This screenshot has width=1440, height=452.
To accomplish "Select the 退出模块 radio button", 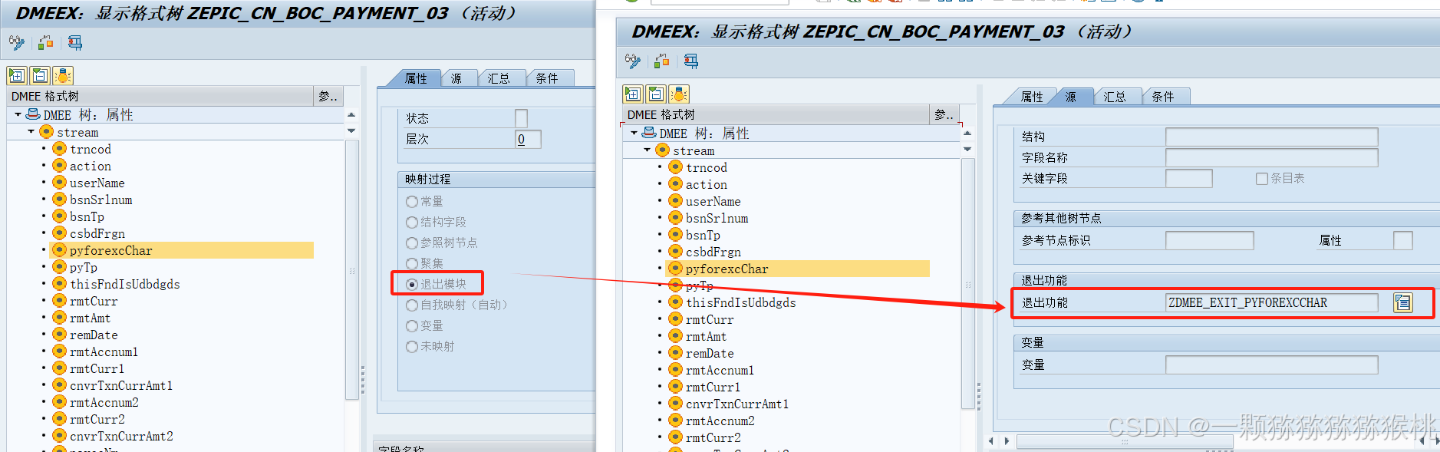I will pos(412,285).
